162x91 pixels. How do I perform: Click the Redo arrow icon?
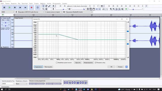coord(107,9)
